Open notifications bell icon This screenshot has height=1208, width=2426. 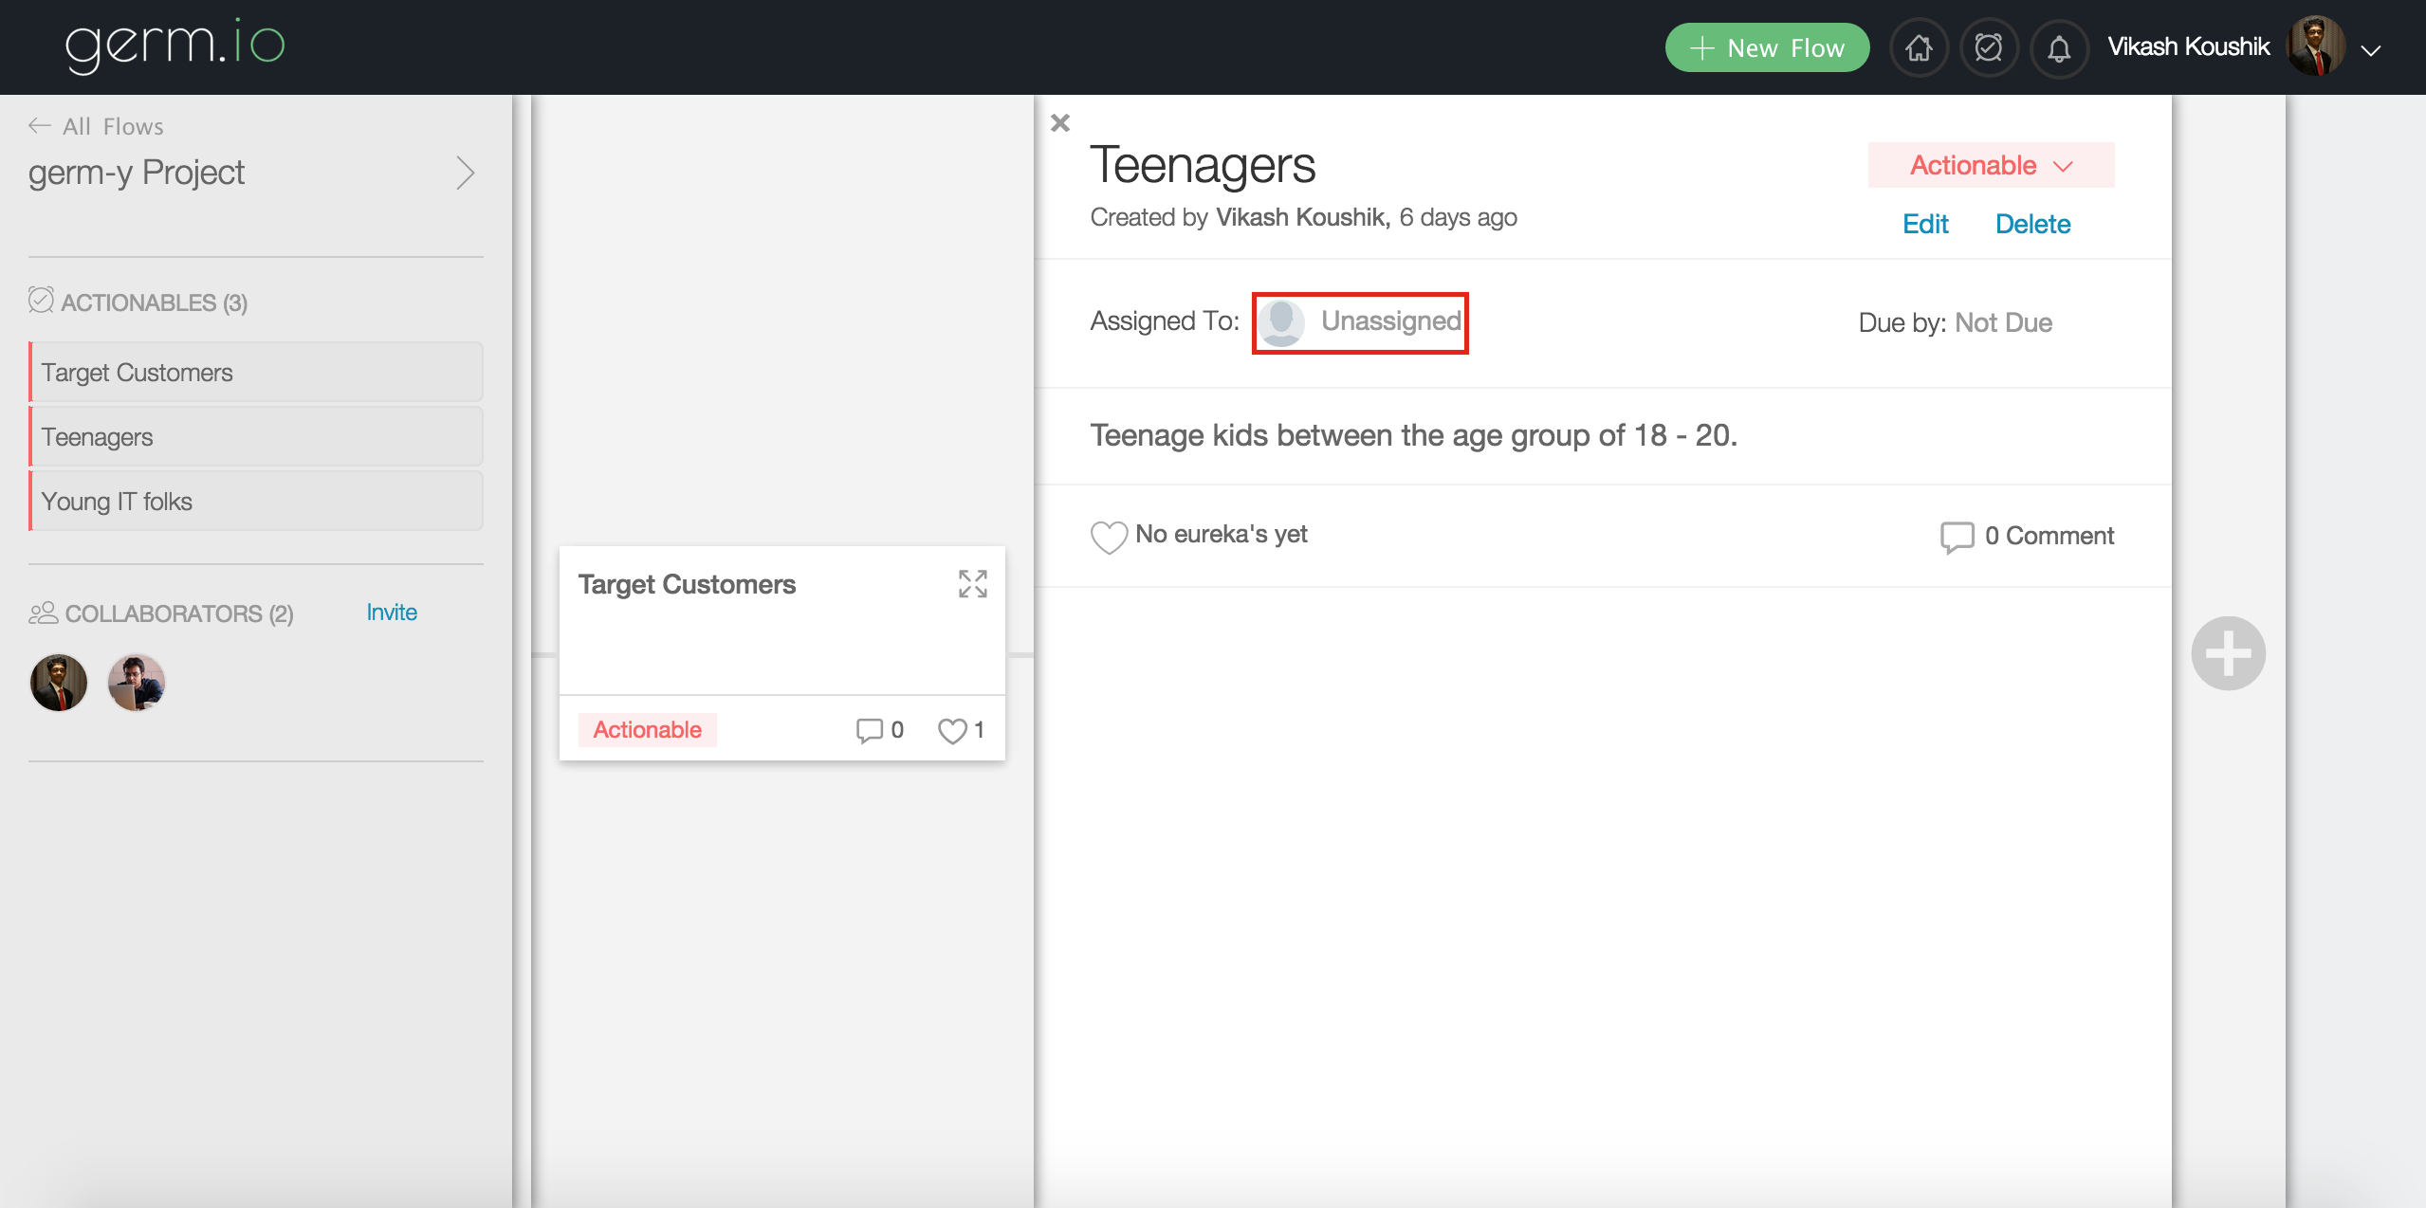pos(2058,48)
